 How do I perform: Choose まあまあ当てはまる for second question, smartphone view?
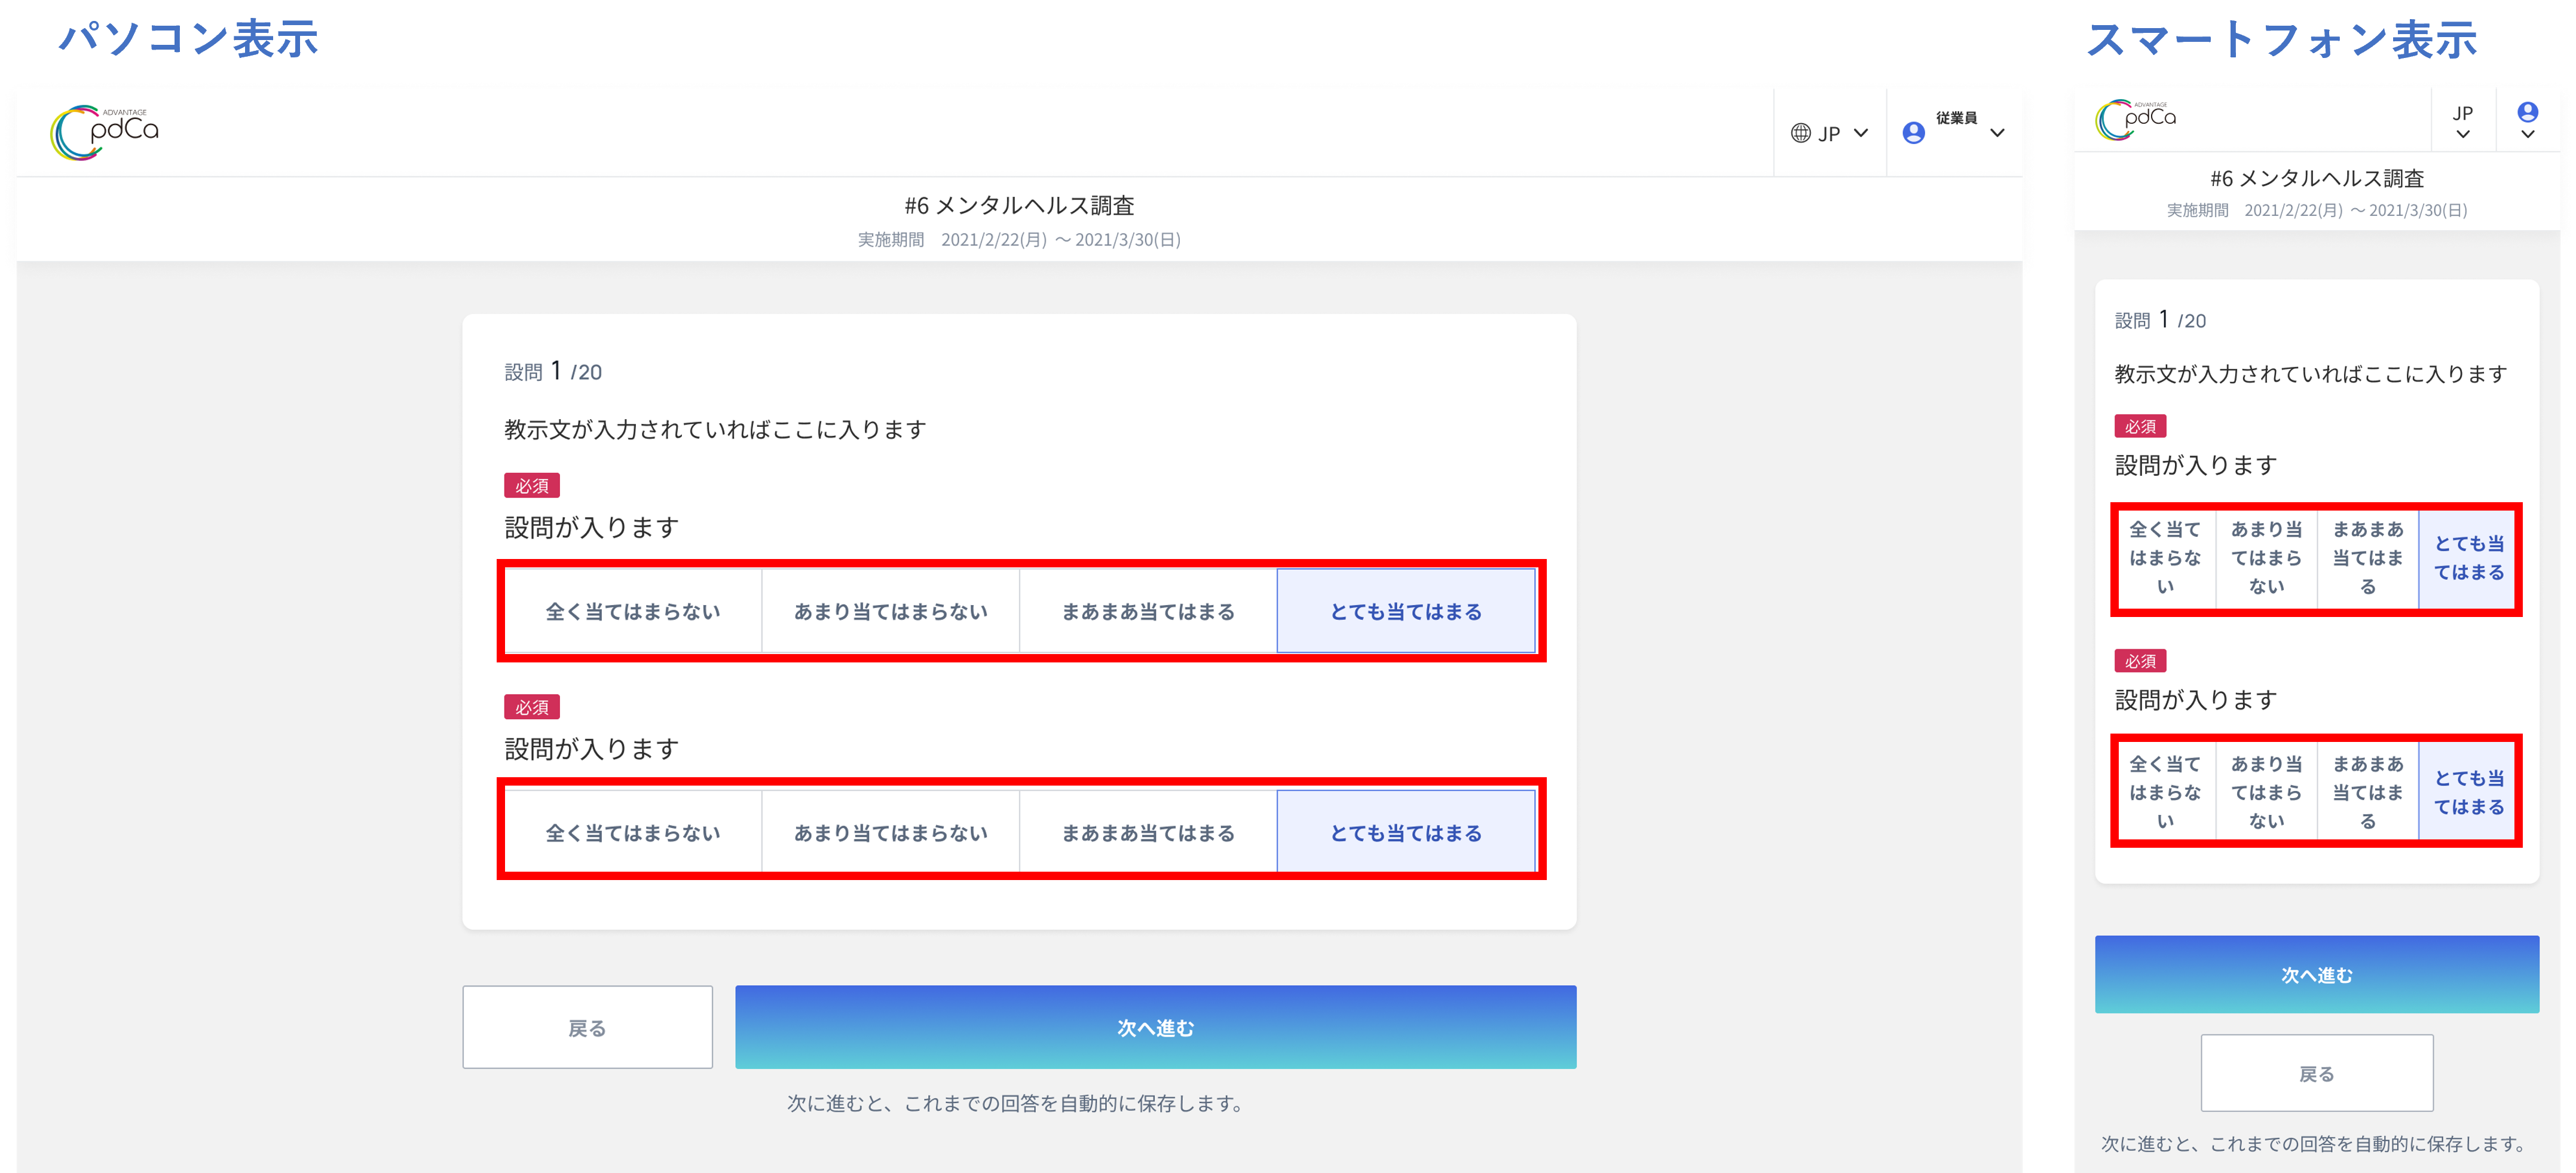(2368, 792)
